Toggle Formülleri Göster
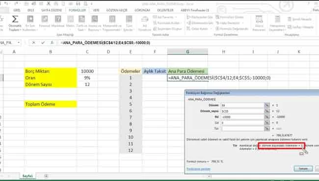 point(230,17)
